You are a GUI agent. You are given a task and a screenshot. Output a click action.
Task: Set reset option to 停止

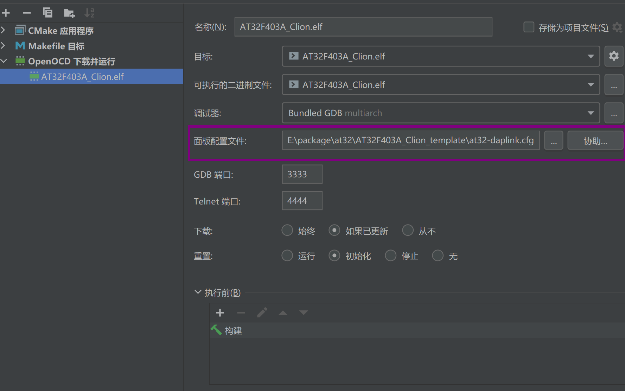pos(390,256)
